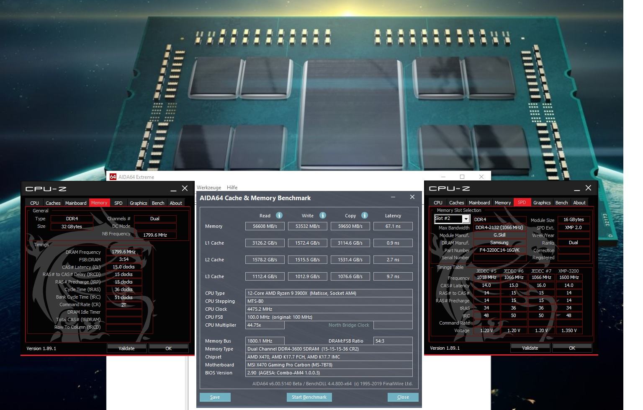643x410 pixels.
Task: Click L3 Cache latency 9.7 ns
Action: tap(393, 276)
